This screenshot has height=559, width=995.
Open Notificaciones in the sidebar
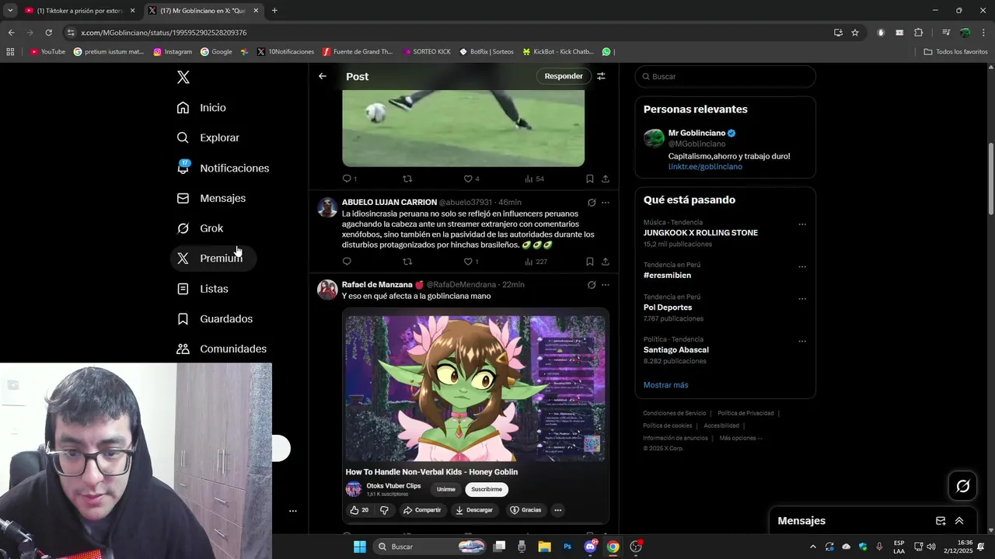coord(222,168)
